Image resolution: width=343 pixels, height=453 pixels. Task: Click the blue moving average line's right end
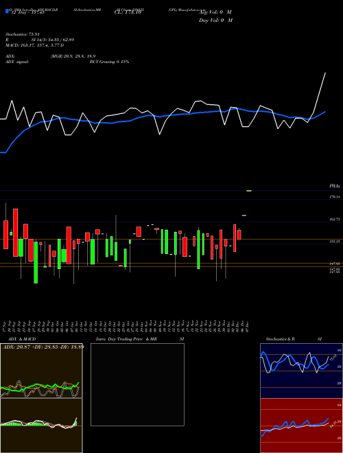tap(325, 111)
